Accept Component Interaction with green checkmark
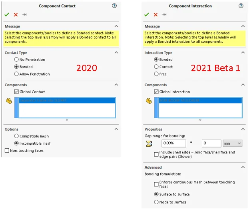Image resolution: width=249 pixels, height=209 pixels. coord(146,14)
